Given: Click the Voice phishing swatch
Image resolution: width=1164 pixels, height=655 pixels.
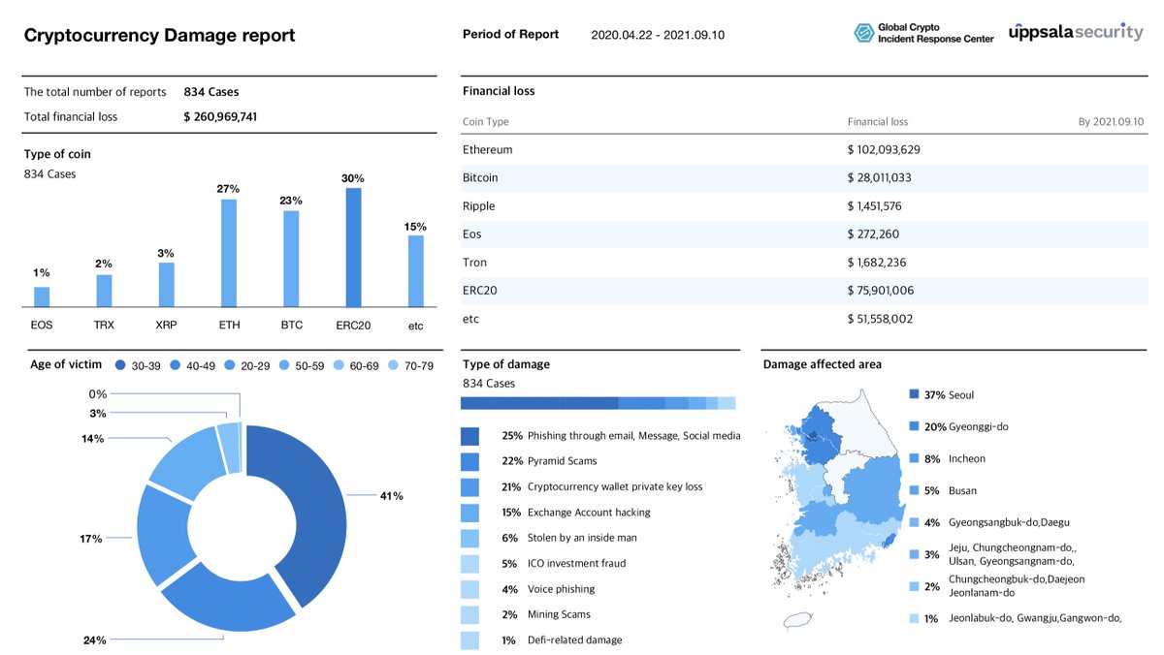Looking at the screenshot, I should tap(469, 589).
